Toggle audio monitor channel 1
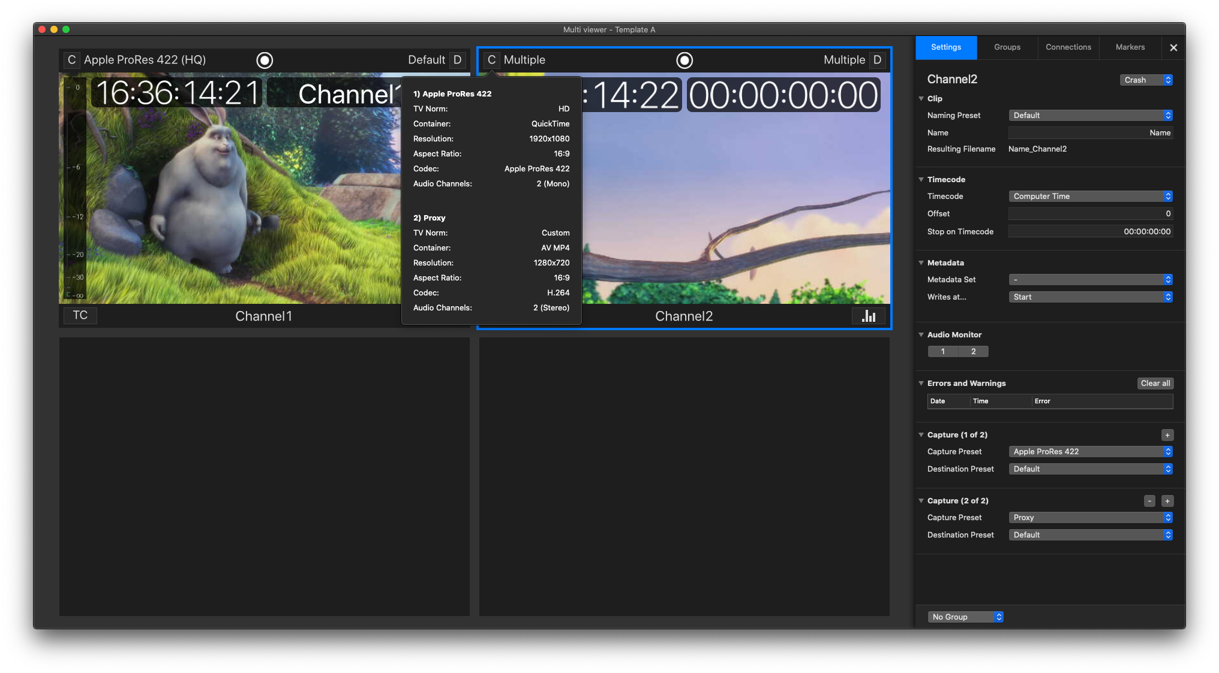Viewport: 1219px width, 673px height. (x=943, y=352)
